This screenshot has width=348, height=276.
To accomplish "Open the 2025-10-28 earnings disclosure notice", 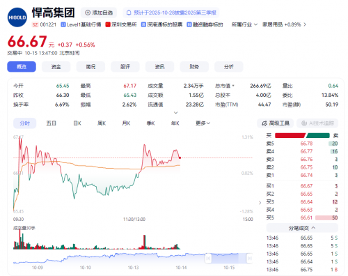I will (171, 13).
